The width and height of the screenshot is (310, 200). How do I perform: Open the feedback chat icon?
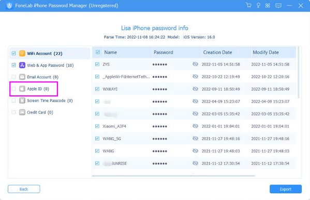(278, 6)
